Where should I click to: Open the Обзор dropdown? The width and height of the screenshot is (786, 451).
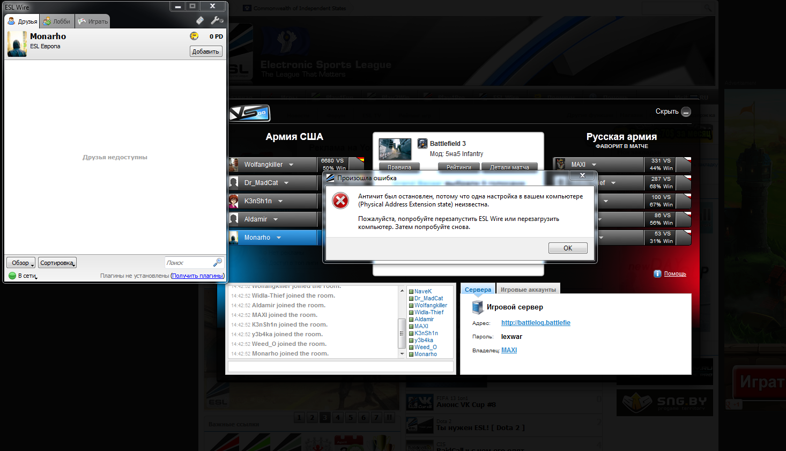point(21,263)
